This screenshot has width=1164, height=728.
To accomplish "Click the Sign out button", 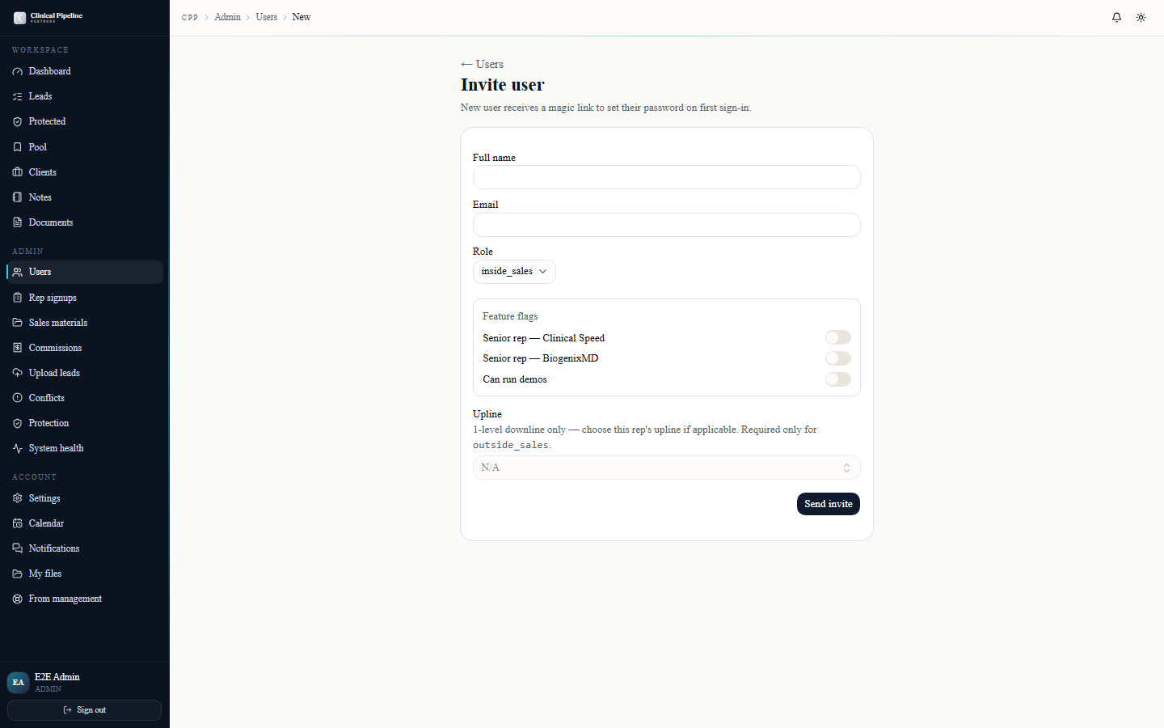I will click(x=84, y=710).
